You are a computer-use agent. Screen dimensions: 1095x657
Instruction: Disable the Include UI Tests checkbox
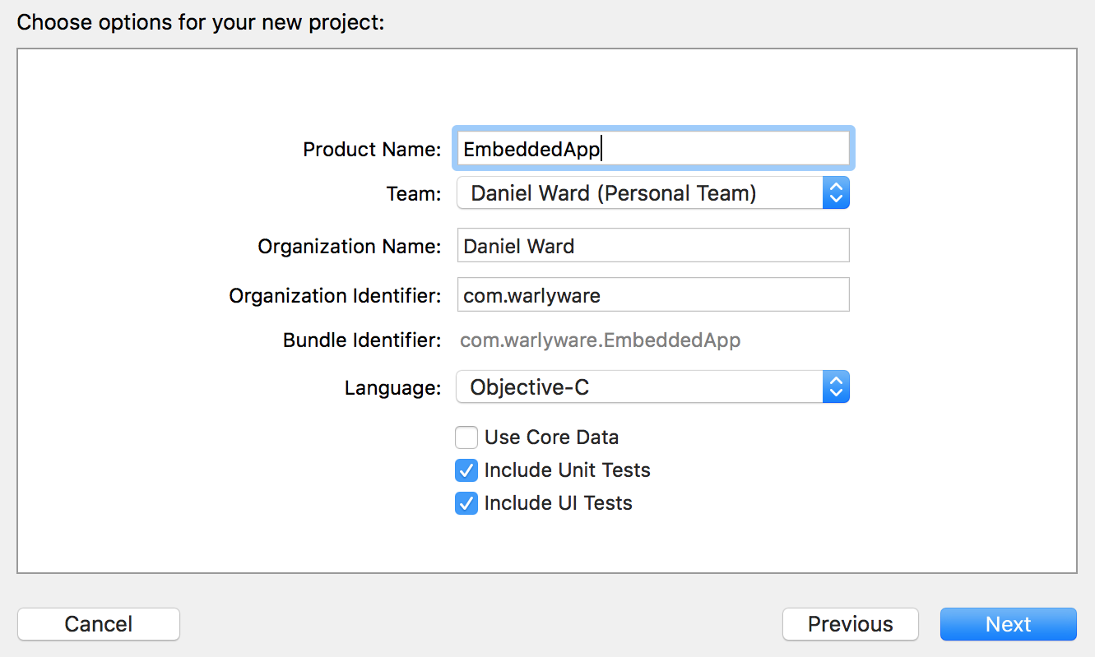tap(466, 503)
